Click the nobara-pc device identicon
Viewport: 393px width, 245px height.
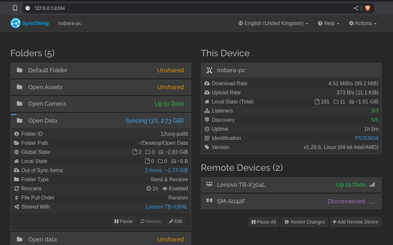209,70
